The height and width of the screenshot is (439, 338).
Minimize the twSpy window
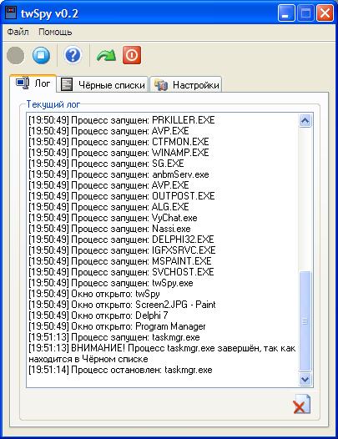286,13
